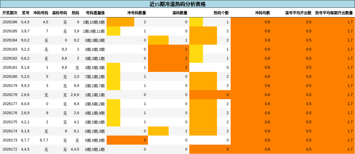
Task: Select omission value 2期,5期,0期
Action: pyautogui.click(x=95, y=122)
